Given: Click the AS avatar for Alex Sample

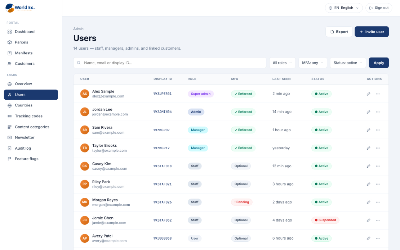Looking at the screenshot, I should [x=85, y=94].
